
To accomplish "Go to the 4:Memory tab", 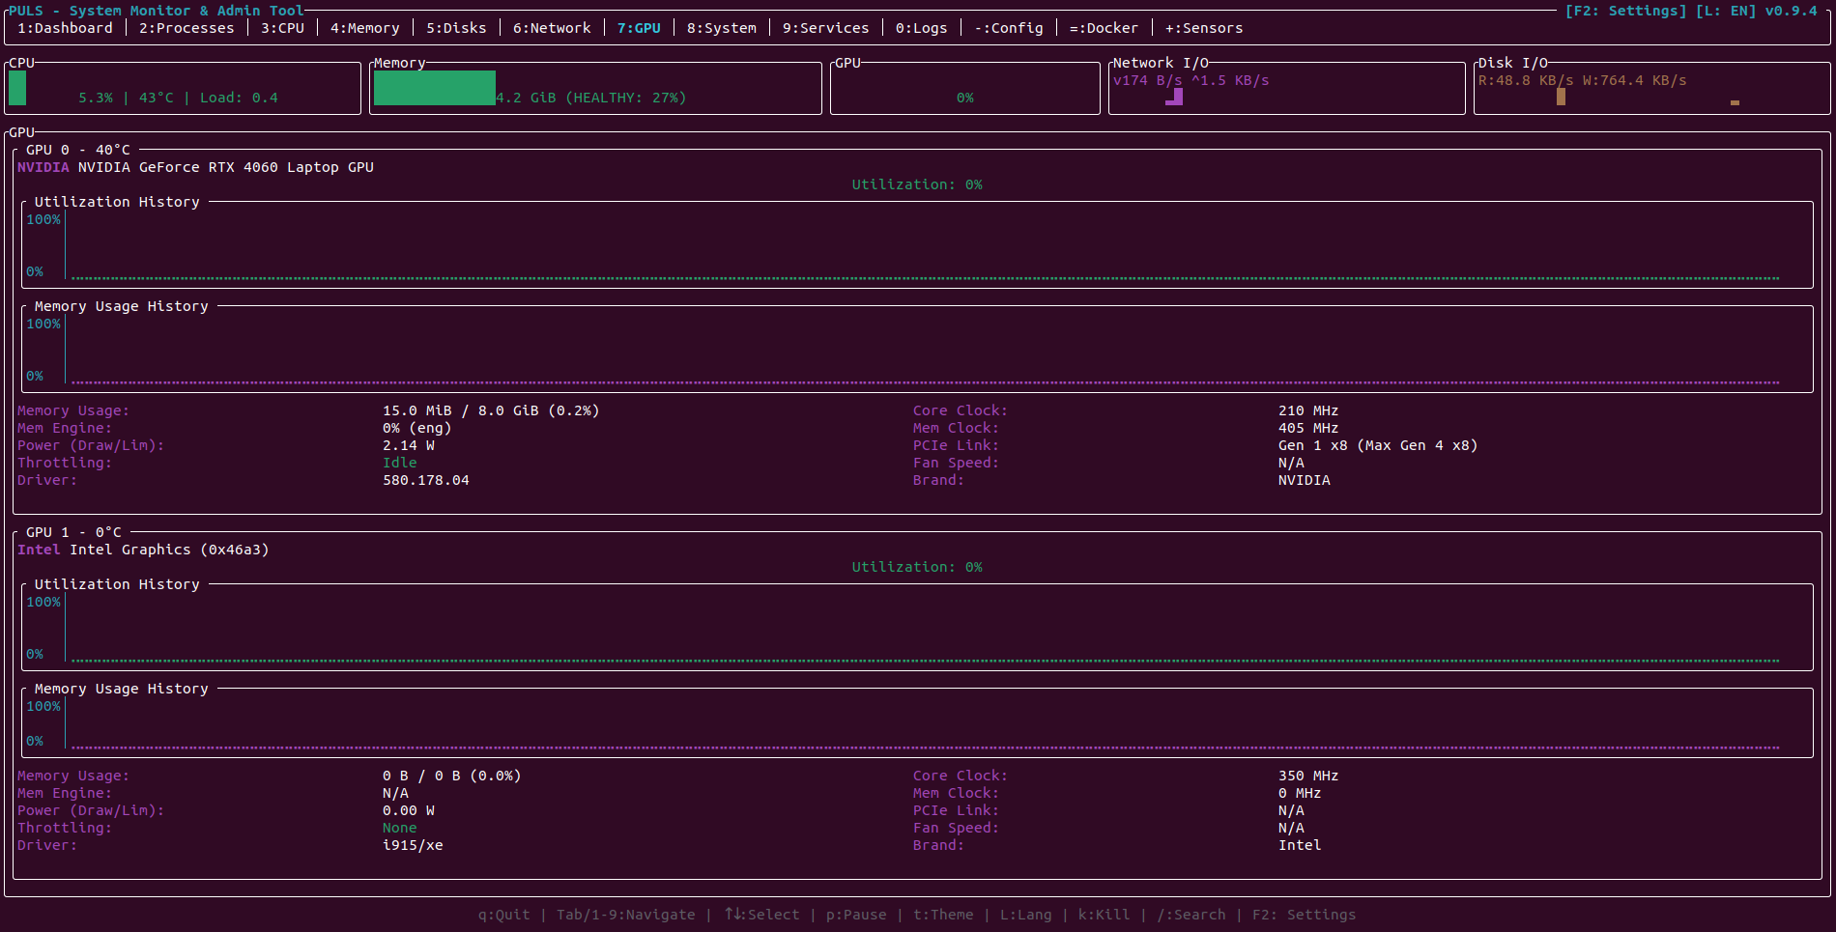I will (364, 28).
